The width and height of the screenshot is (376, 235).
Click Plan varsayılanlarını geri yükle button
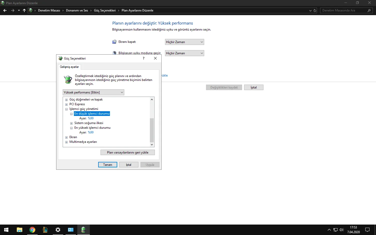(x=128, y=152)
